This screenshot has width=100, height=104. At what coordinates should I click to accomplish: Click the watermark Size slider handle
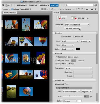(69, 96)
